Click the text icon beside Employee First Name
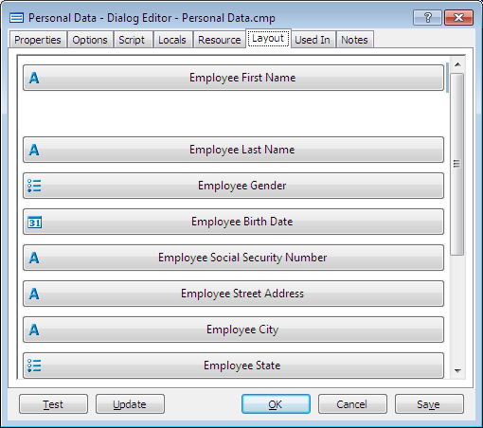Image resolution: width=483 pixels, height=428 pixels. pyautogui.click(x=34, y=78)
